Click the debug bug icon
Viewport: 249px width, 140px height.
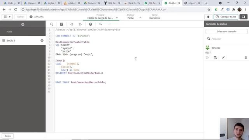209,17
